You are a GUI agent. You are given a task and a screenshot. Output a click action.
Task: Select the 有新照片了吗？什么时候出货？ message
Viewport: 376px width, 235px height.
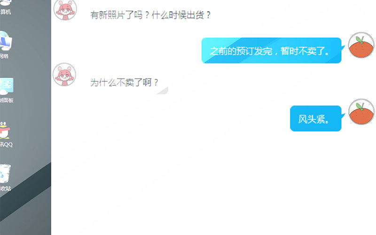pyautogui.click(x=150, y=15)
